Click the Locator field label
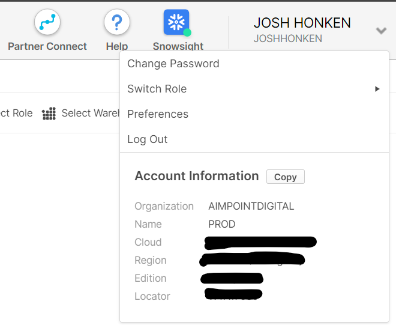 coord(152,296)
